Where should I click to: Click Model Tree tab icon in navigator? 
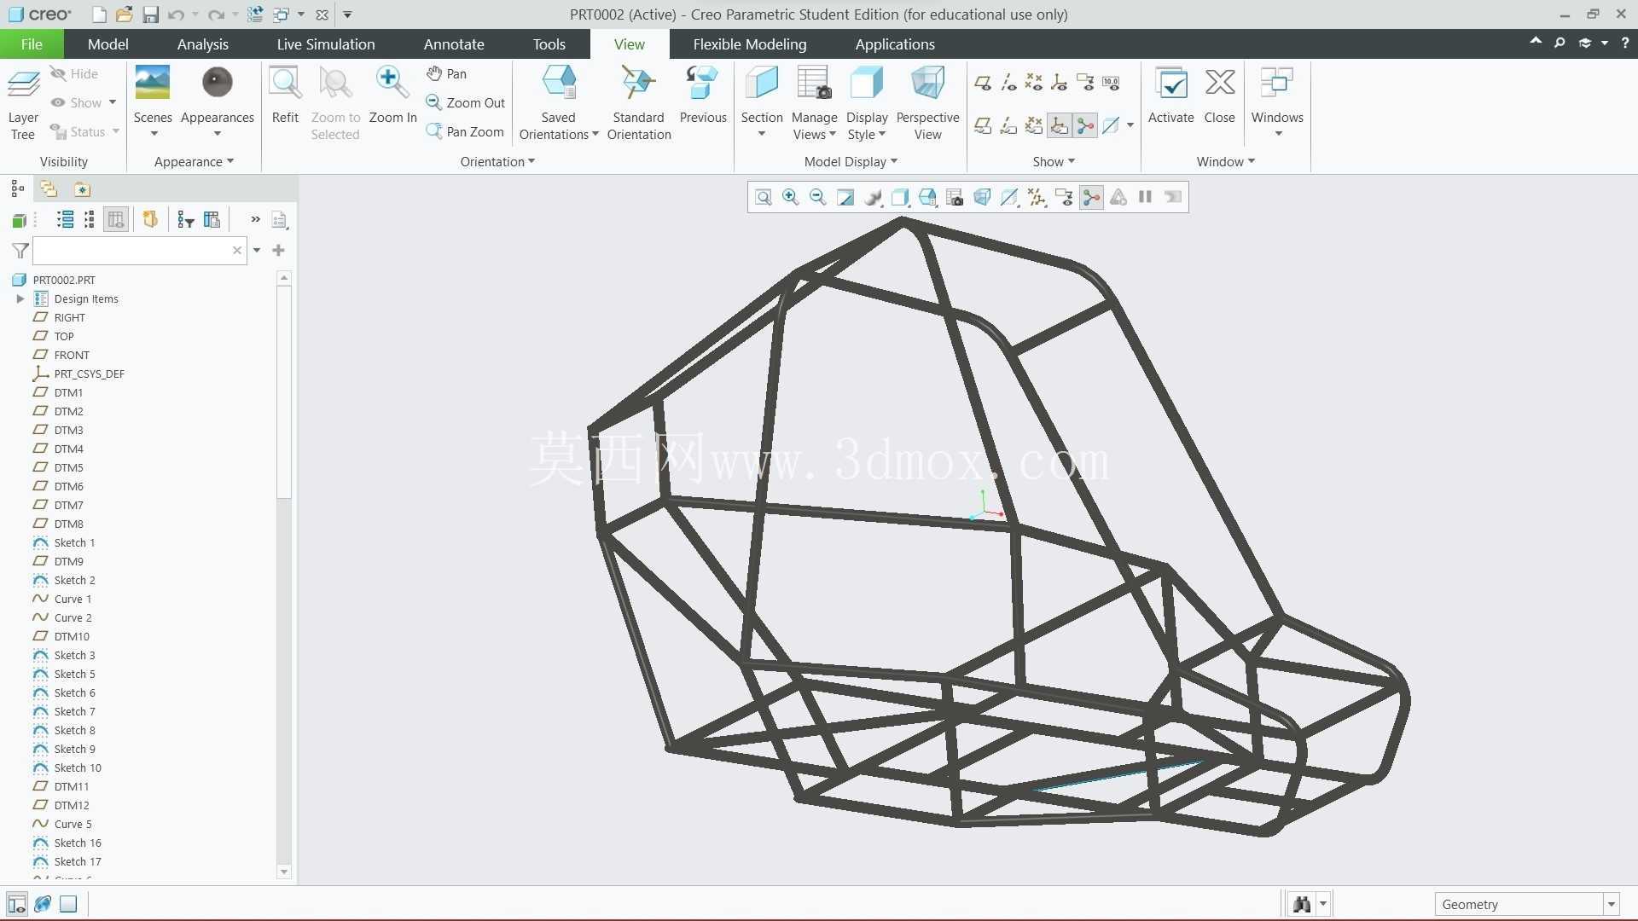coord(17,189)
